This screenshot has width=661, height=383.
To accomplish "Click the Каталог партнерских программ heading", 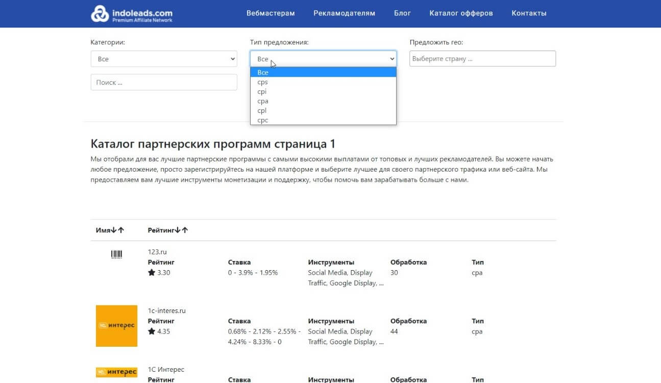I will [x=213, y=143].
